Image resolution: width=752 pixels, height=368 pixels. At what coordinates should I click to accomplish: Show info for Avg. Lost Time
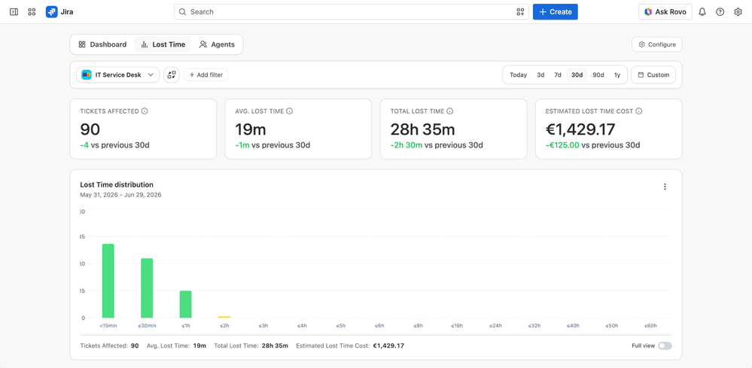(x=289, y=111)
